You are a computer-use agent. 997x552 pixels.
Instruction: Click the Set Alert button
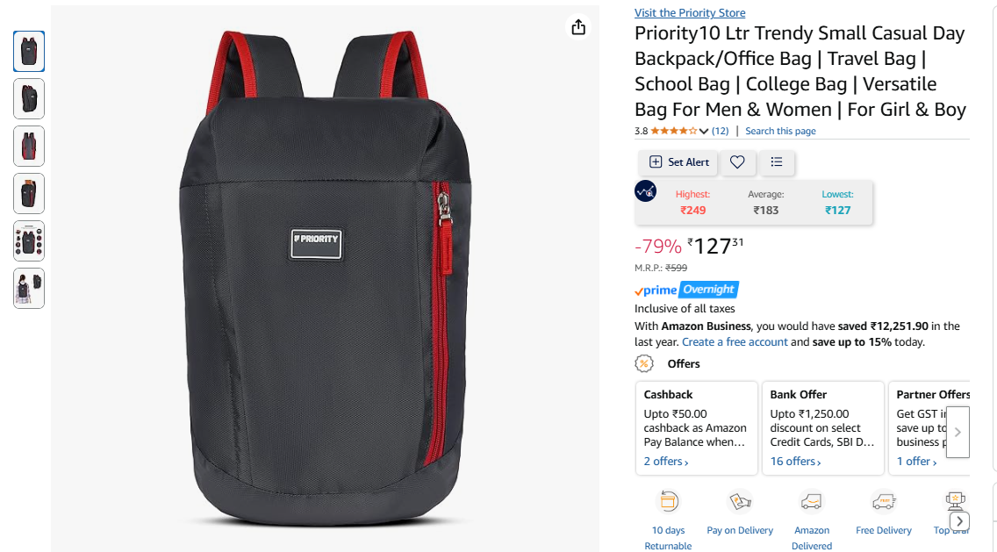coord(678,162)
